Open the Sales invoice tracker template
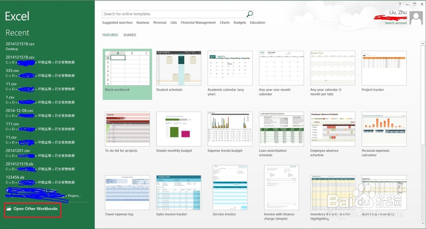This screenshot has height=229, width=426. [179, 195]
